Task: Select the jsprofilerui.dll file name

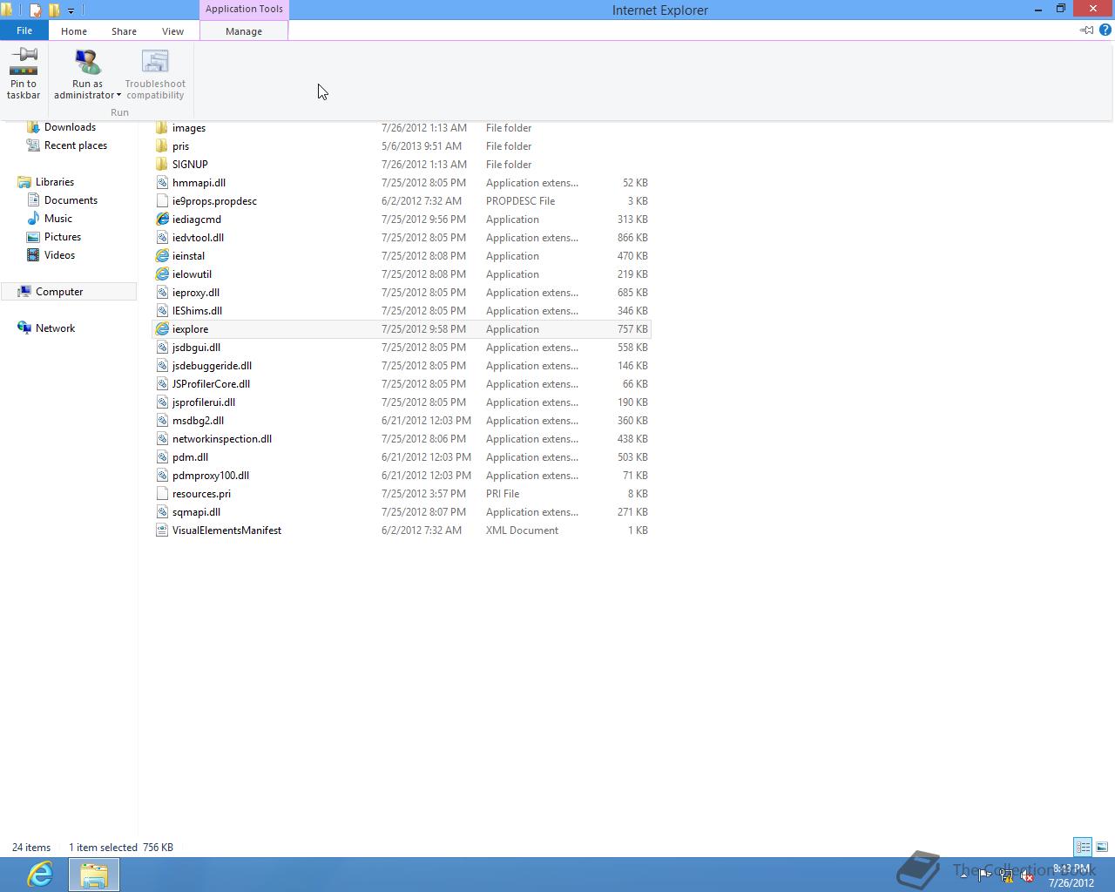Action: (x=204, y=402)
